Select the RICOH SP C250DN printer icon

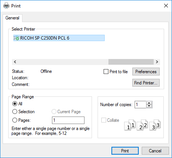click(16, 38)
